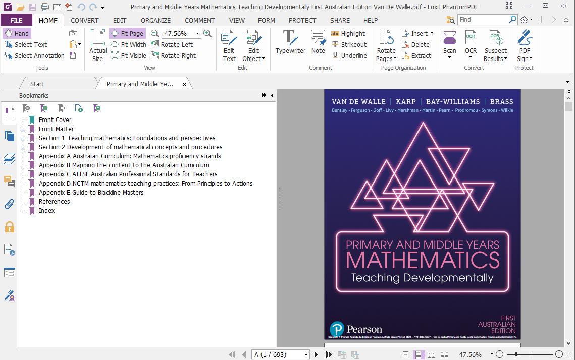Switch to the CONVERT ribbon tab
The image size is (575, 360).
pyautogui.click(x=84, y=21)
